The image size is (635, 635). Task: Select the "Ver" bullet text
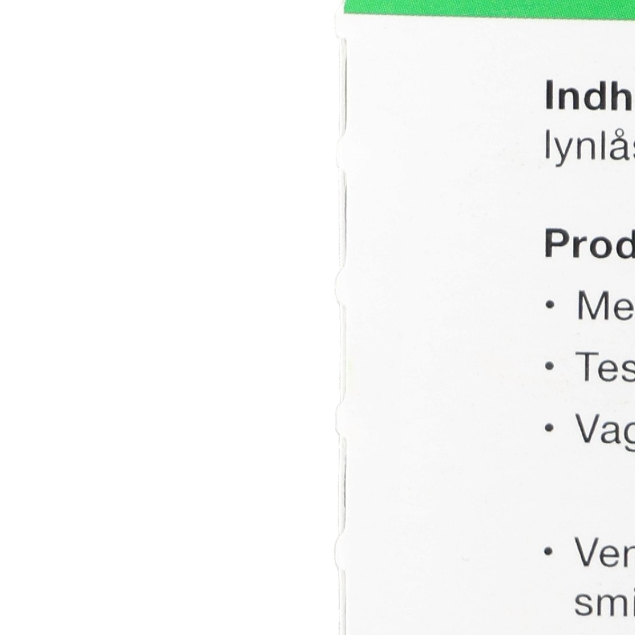point(603,552)
